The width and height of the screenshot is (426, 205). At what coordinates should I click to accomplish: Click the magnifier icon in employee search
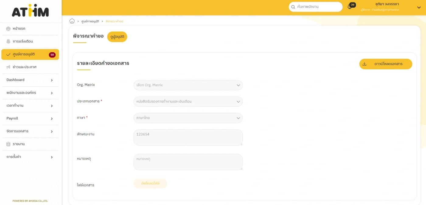pos(293,7)
